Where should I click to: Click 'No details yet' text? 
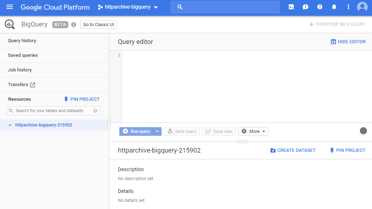tap(131, 200)
